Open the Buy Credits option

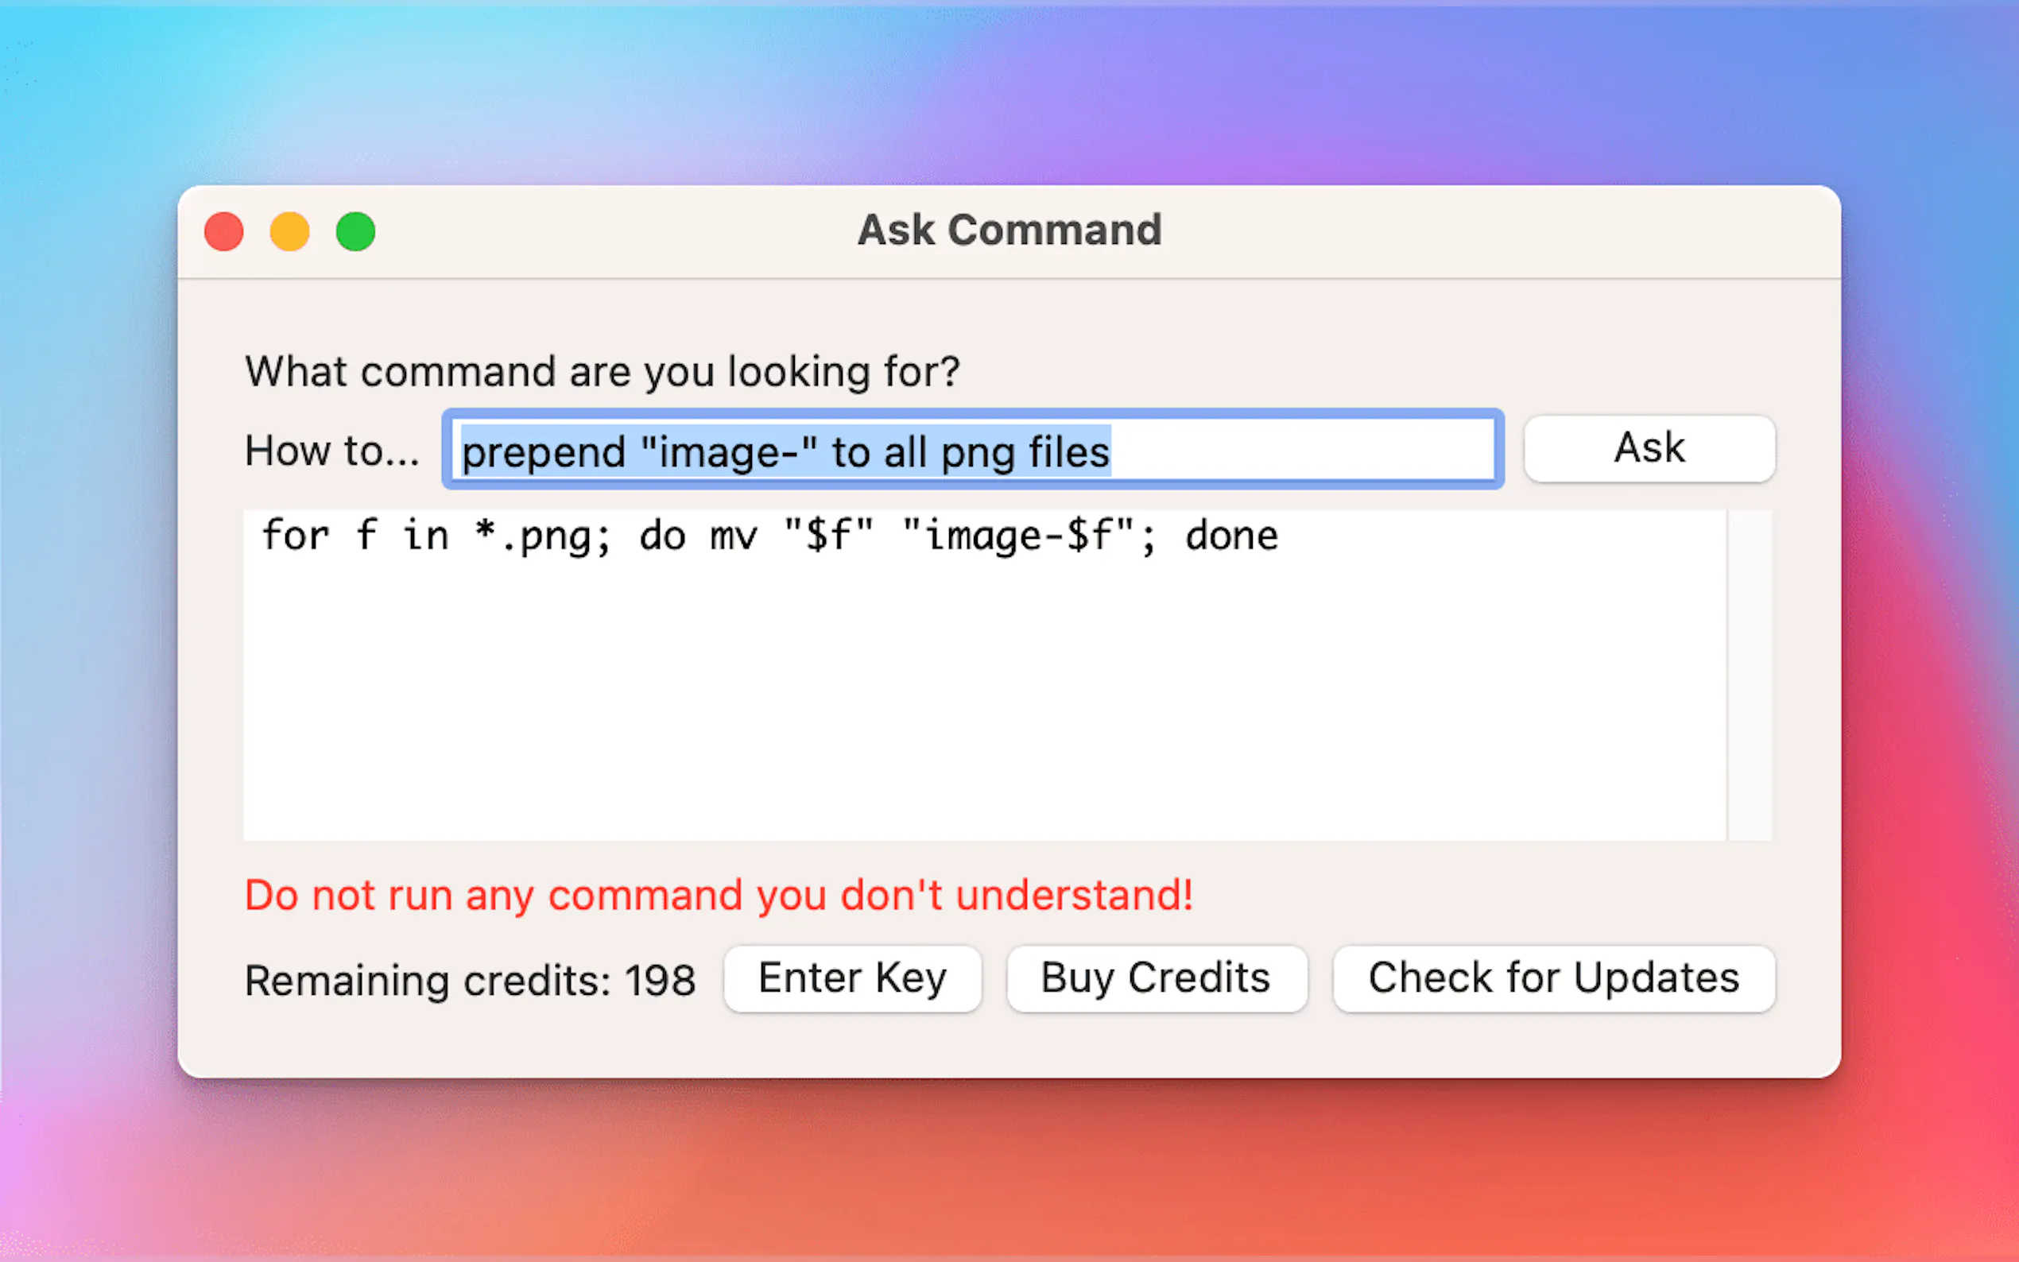[x=1156, y=978]
